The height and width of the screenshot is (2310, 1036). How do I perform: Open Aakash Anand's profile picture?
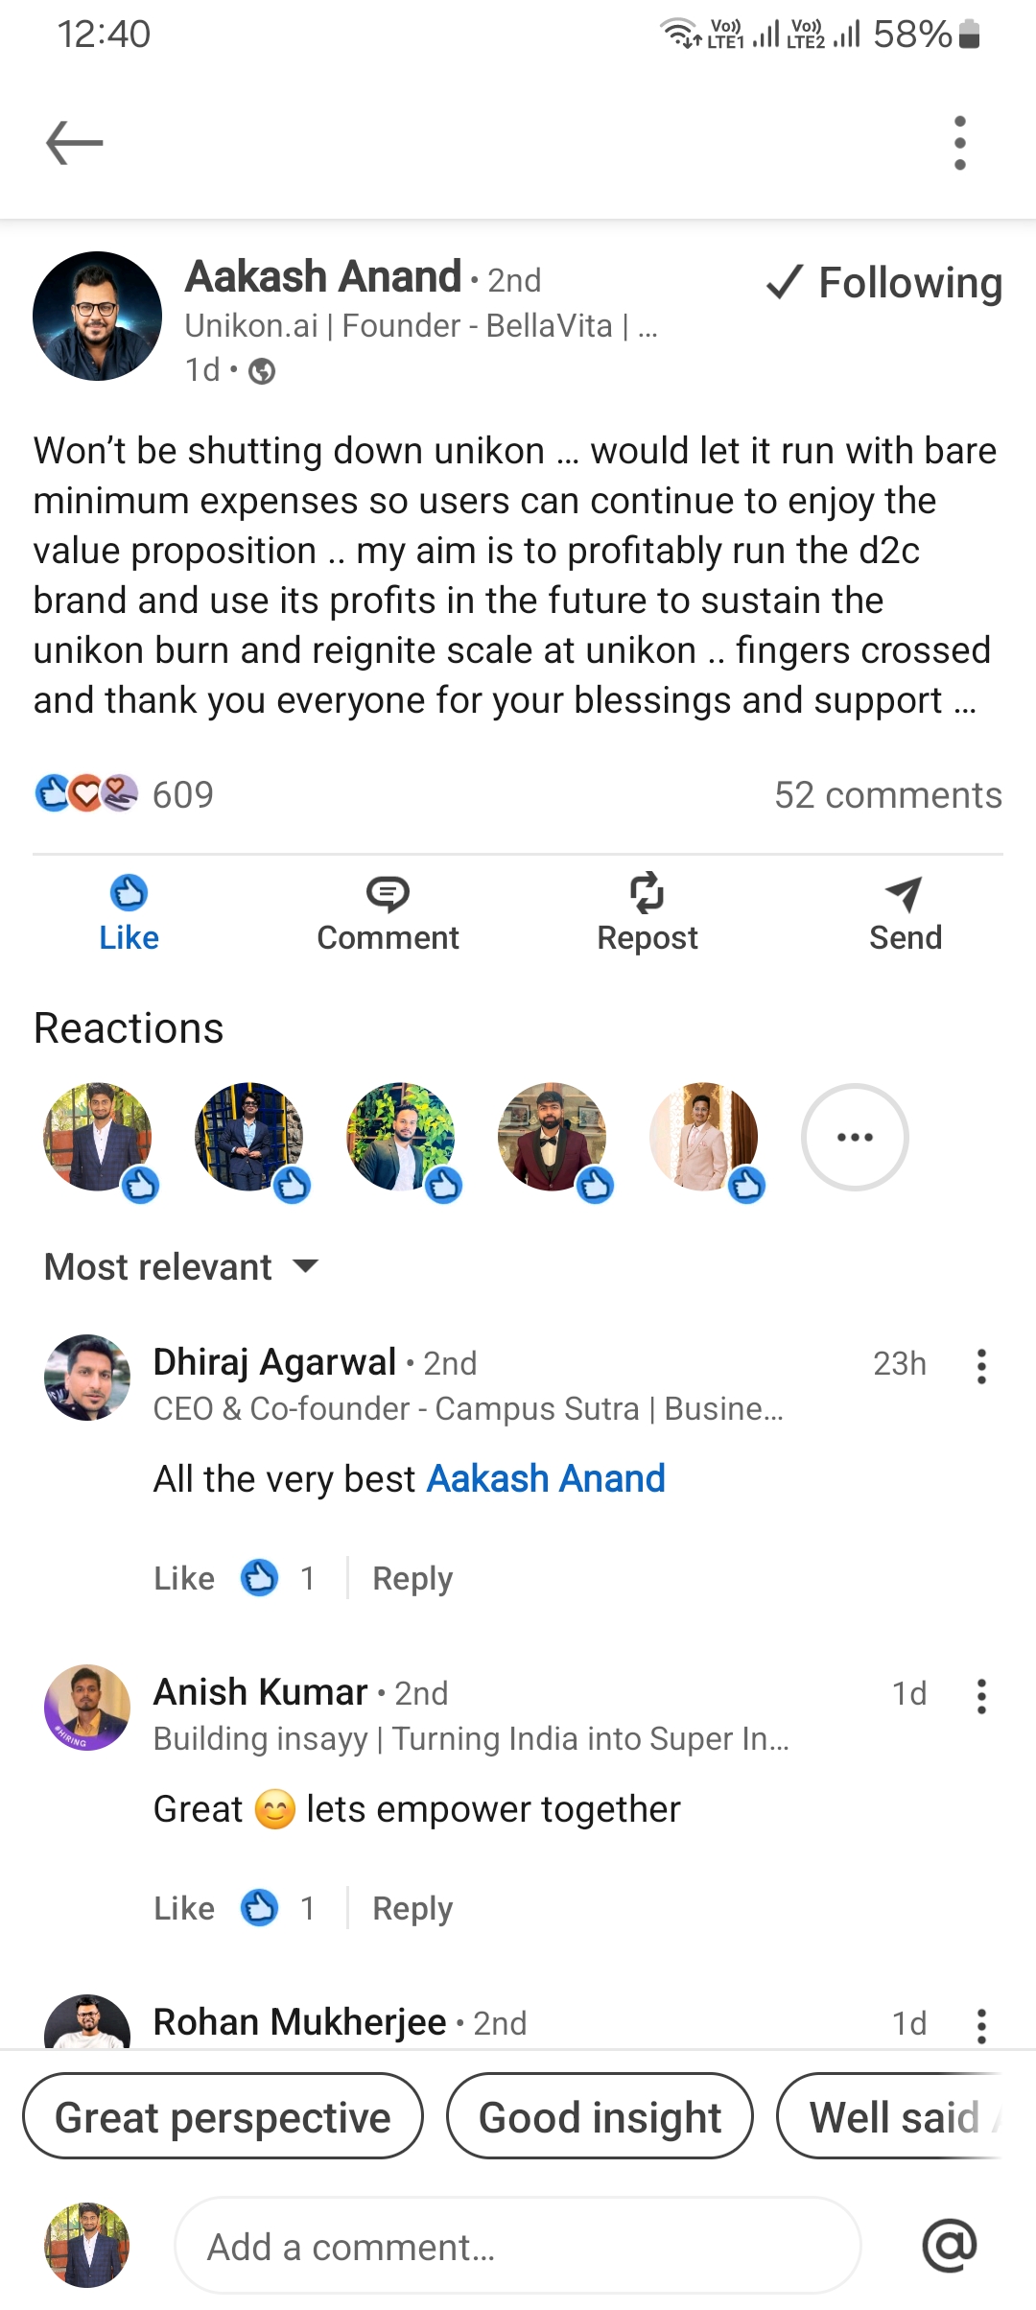(x=97, y=316)
